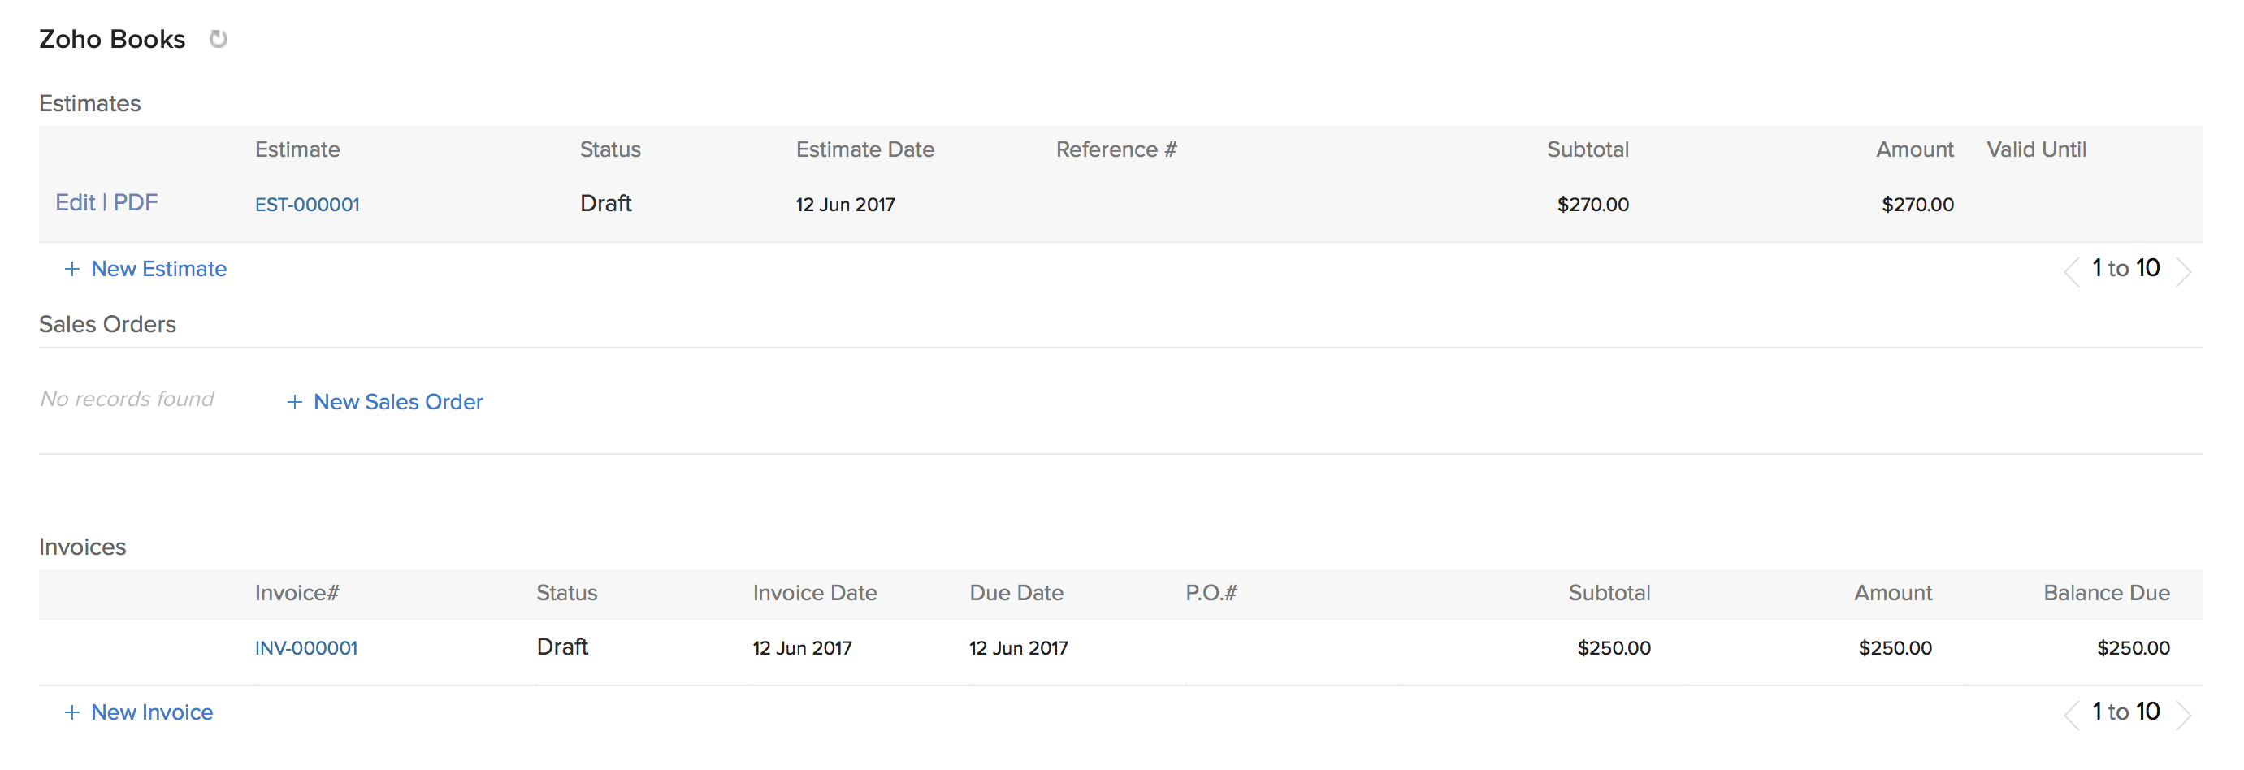Create a New Estimate

[158, 269]
